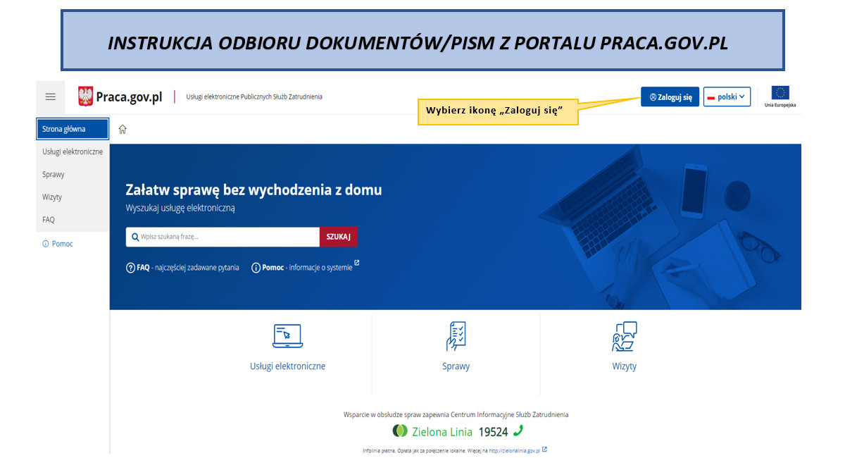Click the Wizyty chat bubbles icon

click(x=624, y=336)
